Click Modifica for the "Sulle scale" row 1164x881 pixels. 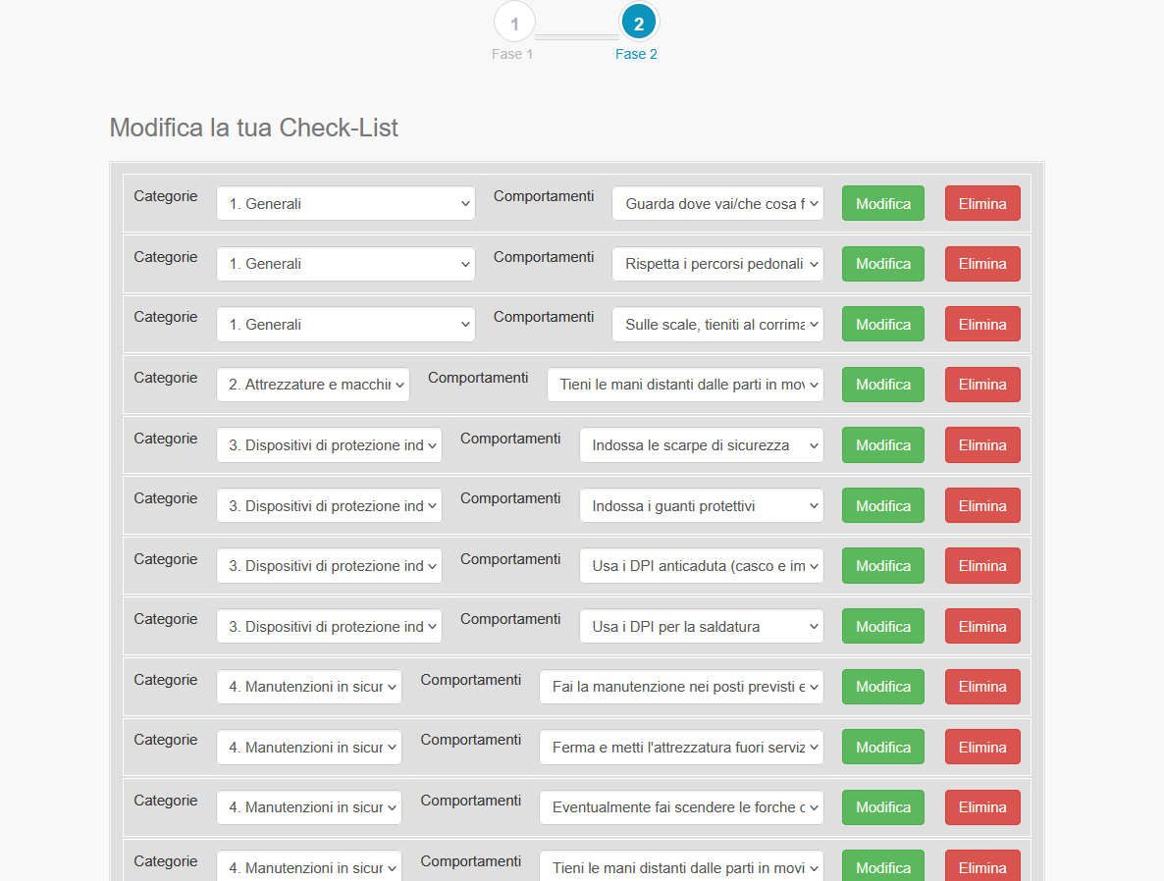(882, 325)
